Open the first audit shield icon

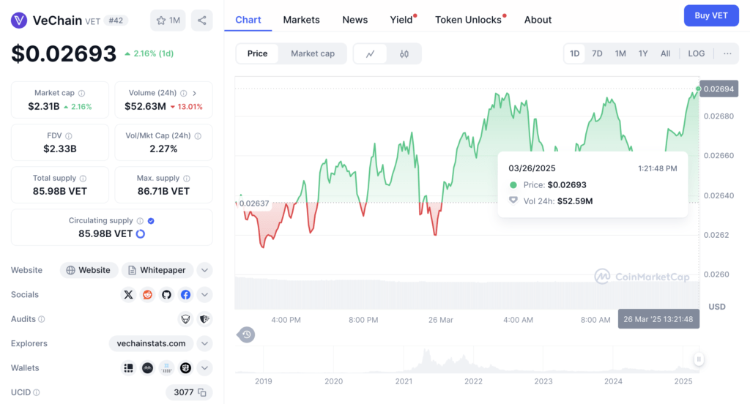click(185, 319)
